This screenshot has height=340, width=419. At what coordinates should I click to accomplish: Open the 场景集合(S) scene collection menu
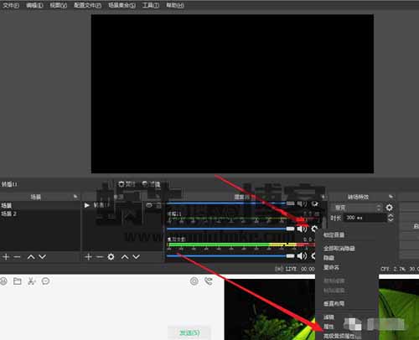(122, 5)
